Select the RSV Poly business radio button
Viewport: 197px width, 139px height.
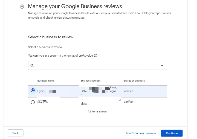tap(33, 102)
